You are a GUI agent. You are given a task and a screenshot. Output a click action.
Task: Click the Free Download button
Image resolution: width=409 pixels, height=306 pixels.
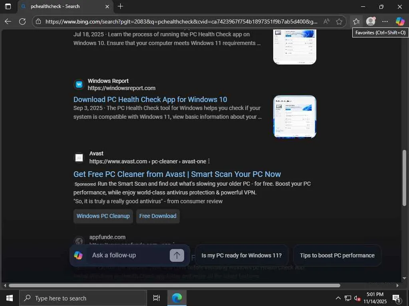158,216
